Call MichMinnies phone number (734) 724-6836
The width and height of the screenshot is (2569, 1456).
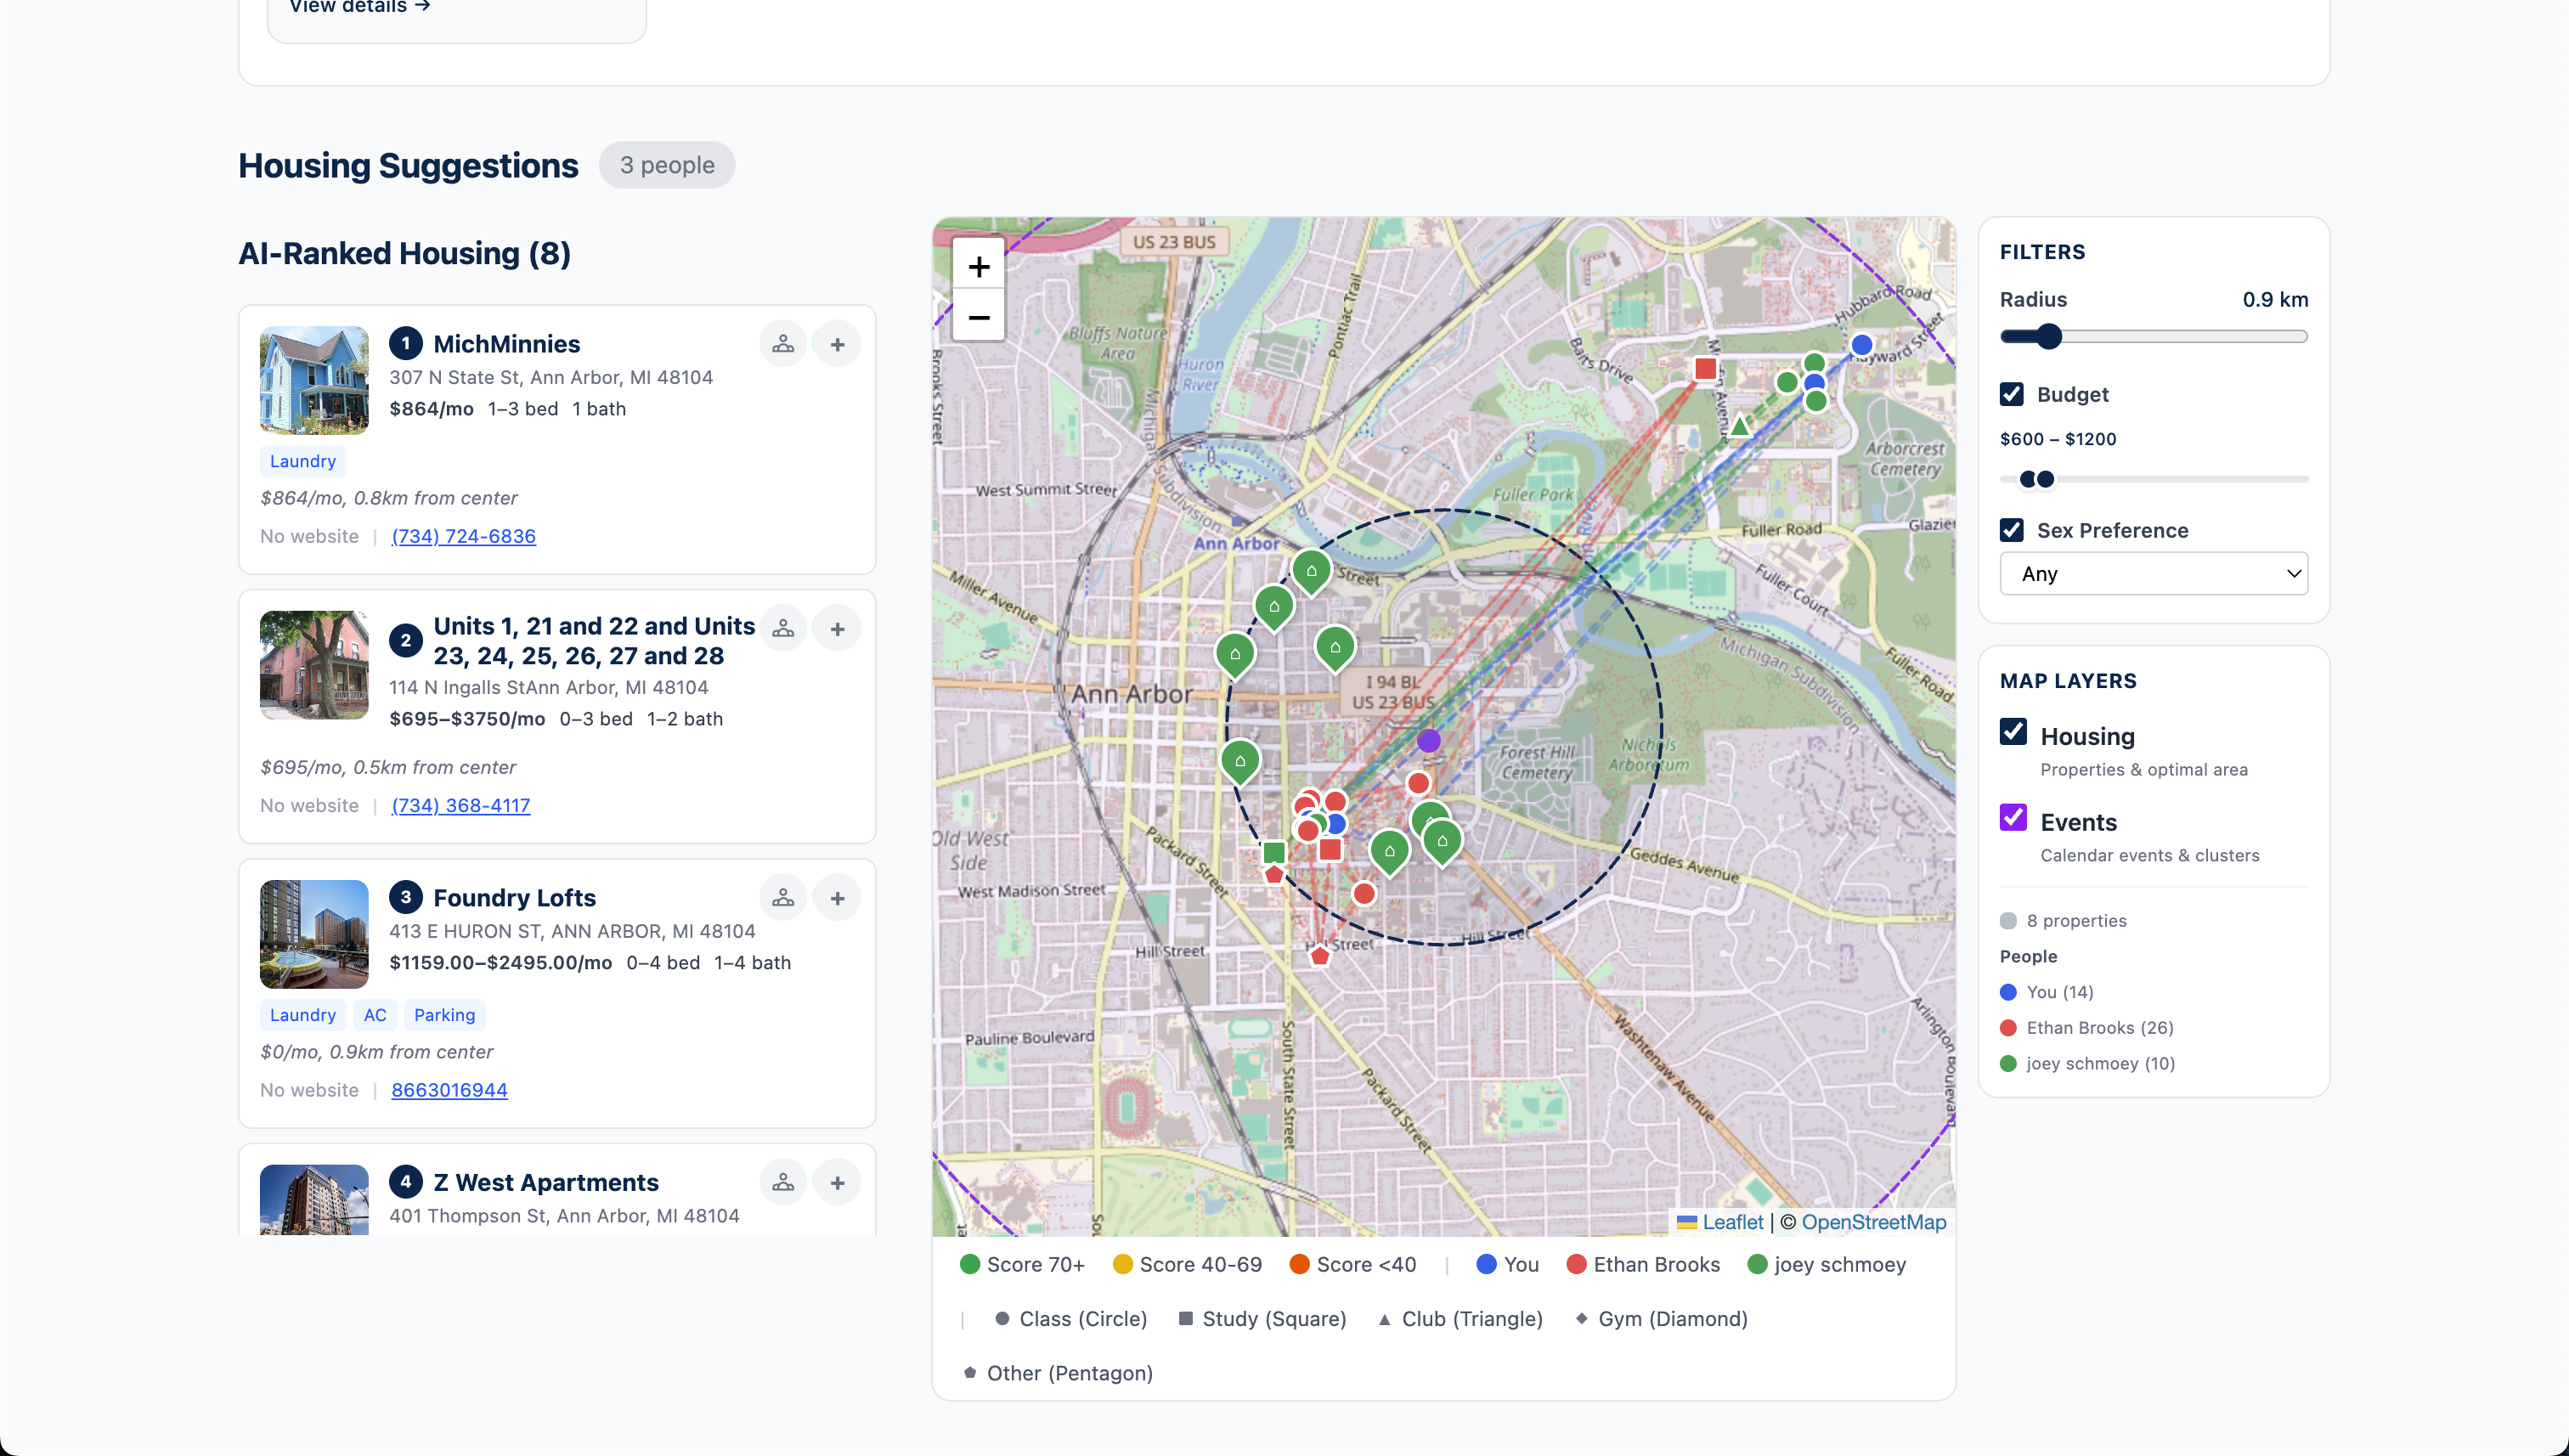click(463, 536)
